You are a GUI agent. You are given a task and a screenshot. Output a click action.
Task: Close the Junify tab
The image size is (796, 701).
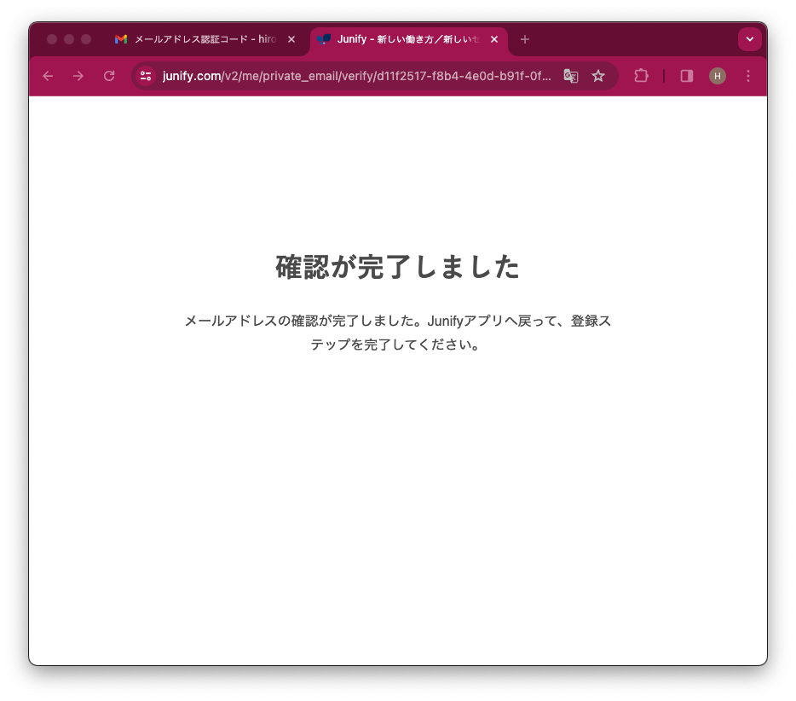(494, 39)
